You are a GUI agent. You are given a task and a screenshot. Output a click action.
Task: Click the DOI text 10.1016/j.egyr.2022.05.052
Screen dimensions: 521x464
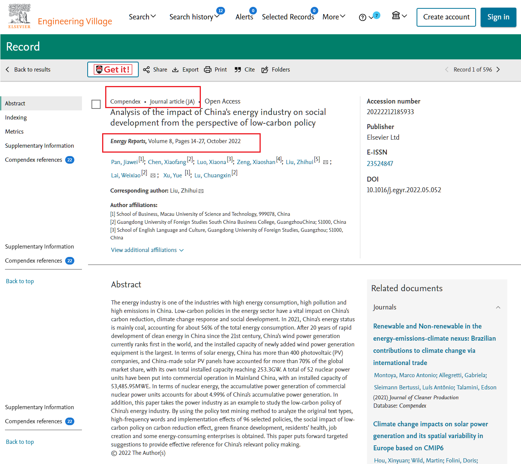(404, 190)
